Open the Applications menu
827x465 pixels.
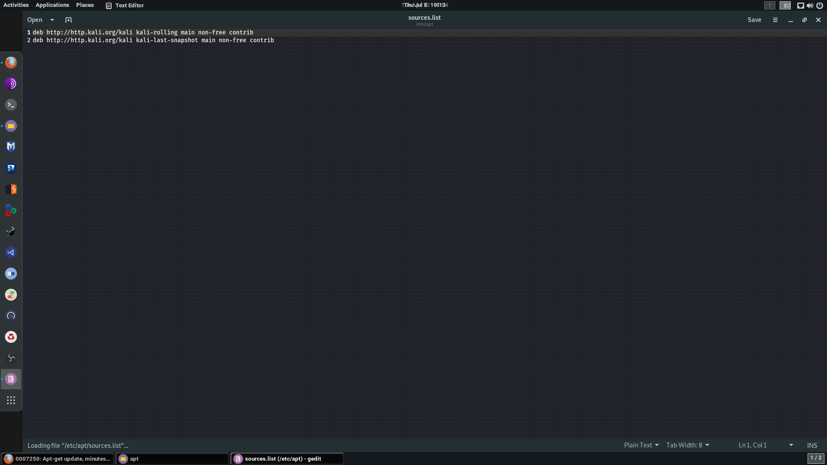(52, 5)
